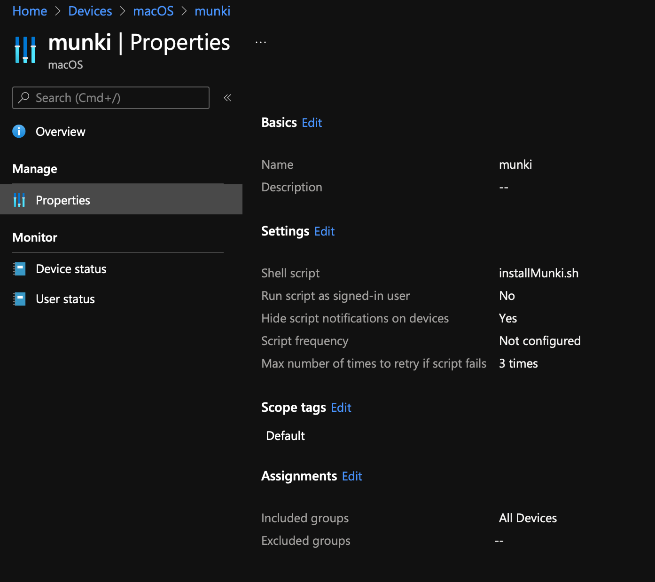Click the munki properties header icon

click(25, 49)
